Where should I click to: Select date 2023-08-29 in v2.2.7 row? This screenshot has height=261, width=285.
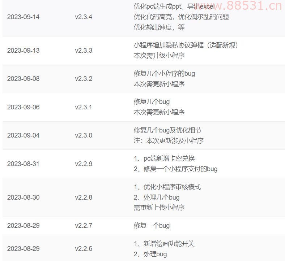click(x=23, y=226)
